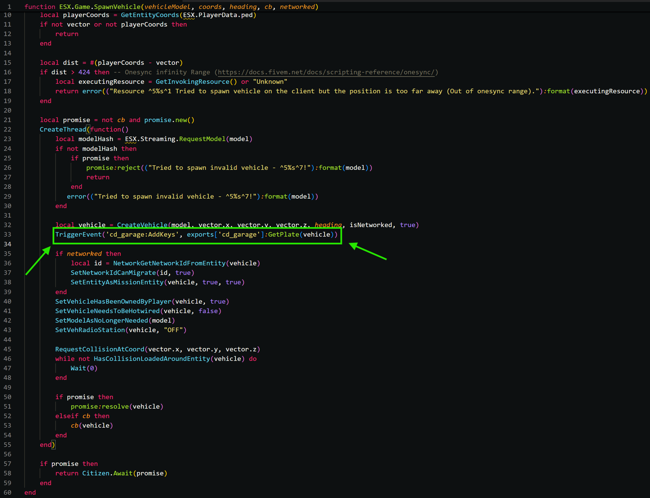Click the underlined heading argument in CreateVehicle

tap(328, 225)
